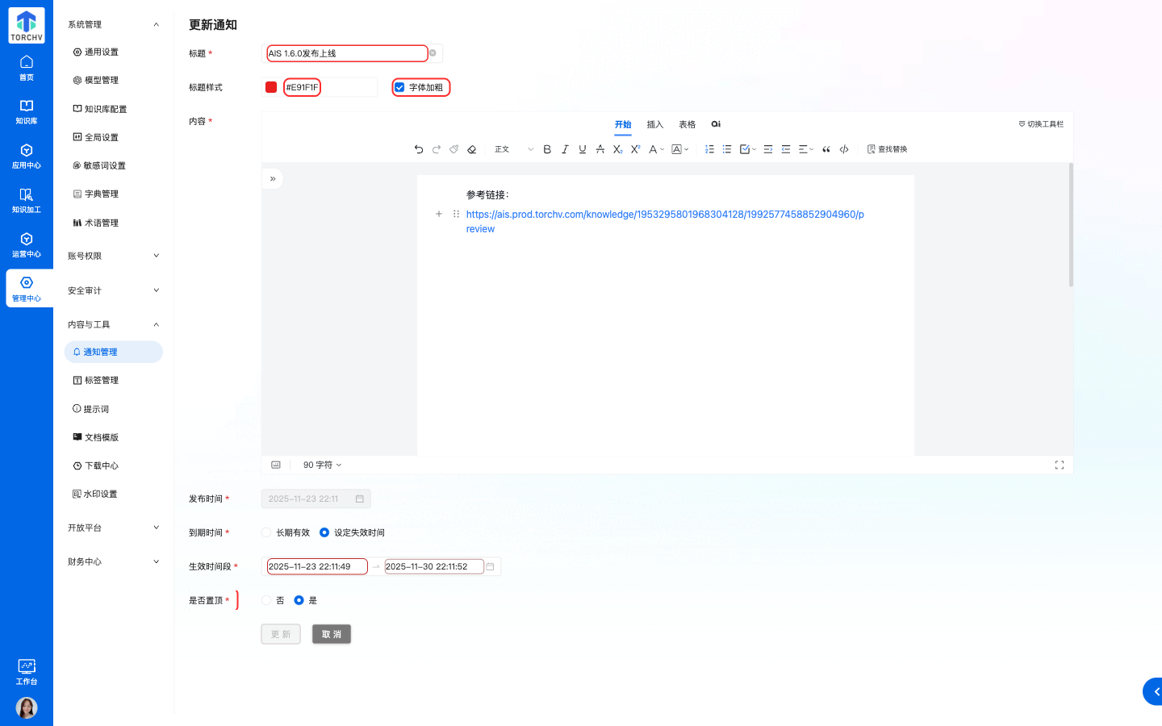Click the Undo icon in the editor
The image size is (1162, 726).
point(418,149)
